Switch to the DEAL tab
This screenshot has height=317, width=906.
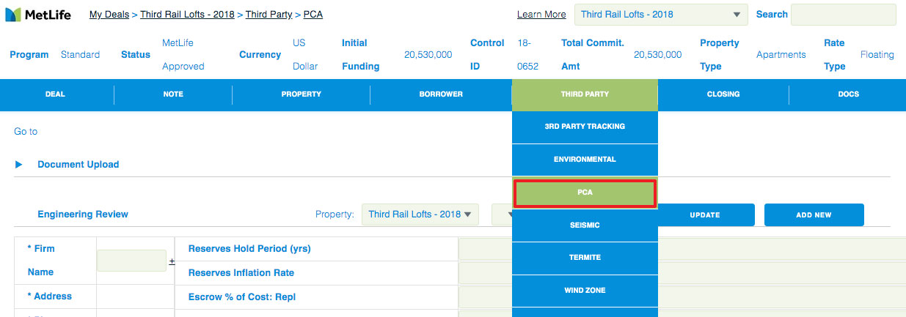click(x=55, y=94)
